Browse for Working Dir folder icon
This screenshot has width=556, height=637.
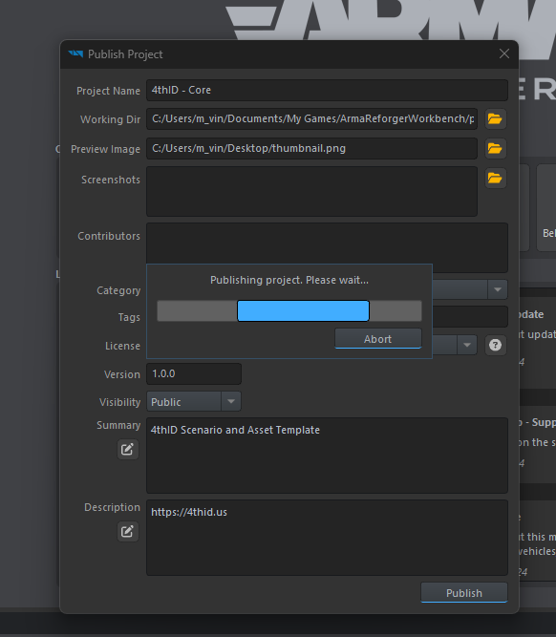click(495, 119)
